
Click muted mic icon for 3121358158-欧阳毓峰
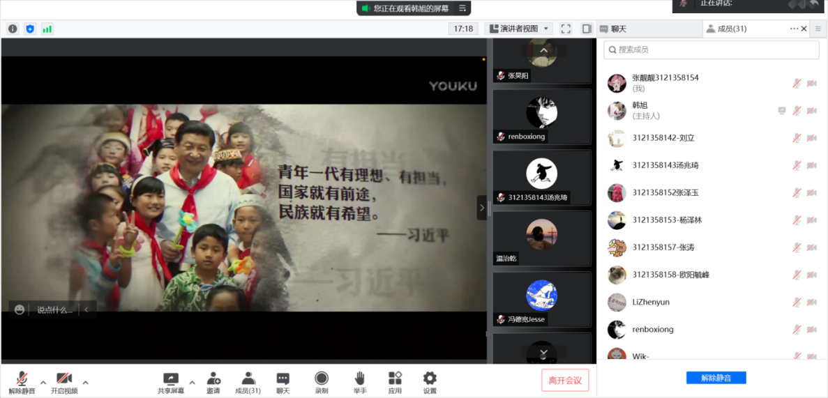pyautogui.click(x=797, y=275)
